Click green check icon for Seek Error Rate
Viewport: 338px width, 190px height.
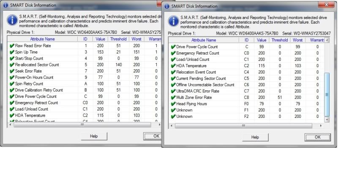point(12,71)
